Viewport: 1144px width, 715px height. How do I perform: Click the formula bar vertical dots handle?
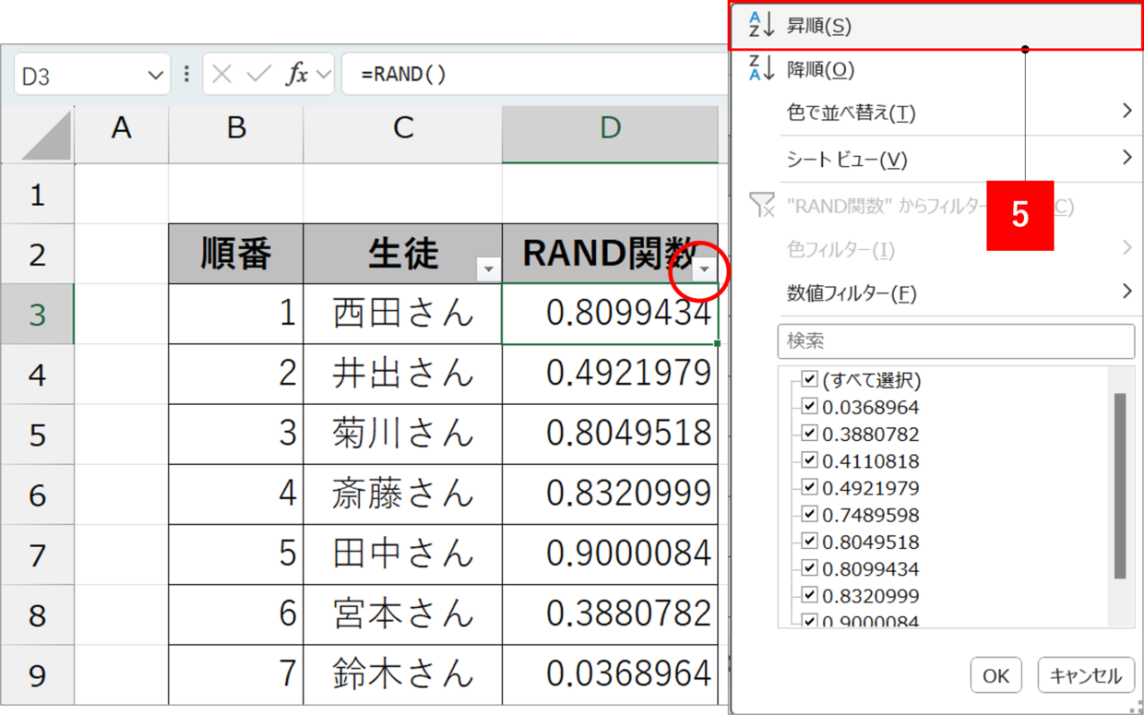tap(187, 75)
